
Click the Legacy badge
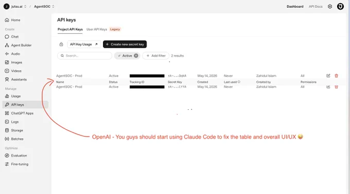(x=115, y=29)
